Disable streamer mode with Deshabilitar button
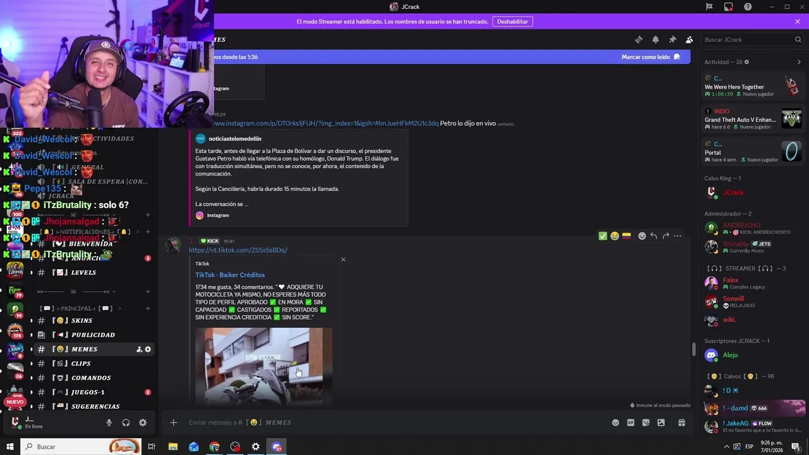 [513, 21]
